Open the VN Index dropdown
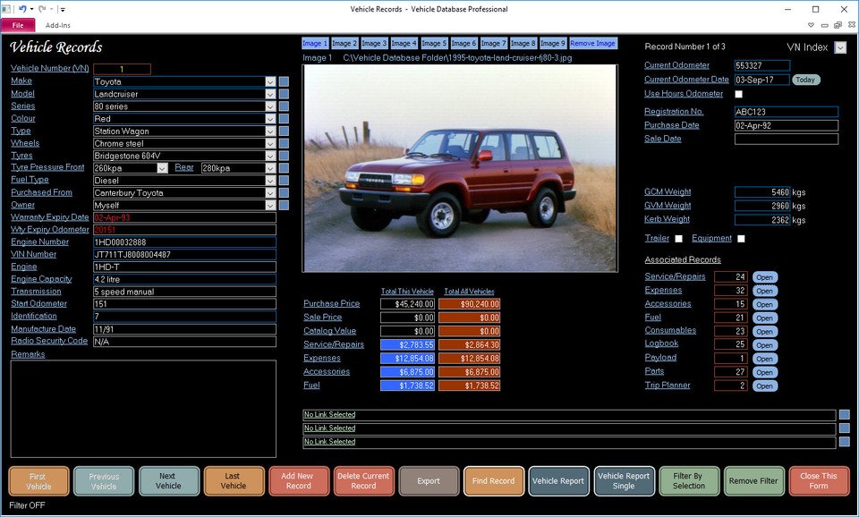This screenshot has width=859, height=517. (x=840, y=47)
